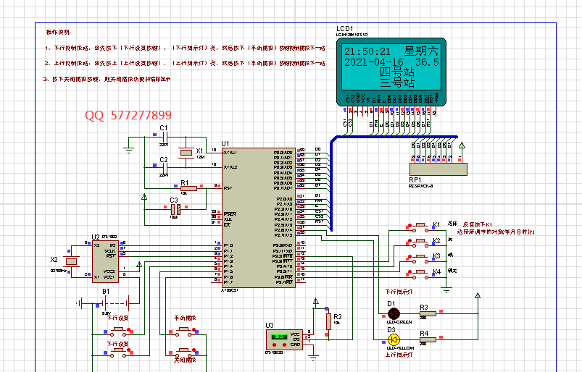This screenshot has height=372, width=582.
Task: Click the 关闭报站 push button
Action: click(183, 352)
